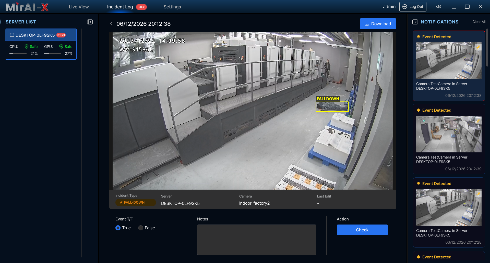Collapse the Server List panel icon
This screenshot has height=263, width=490.
point(90,22)
